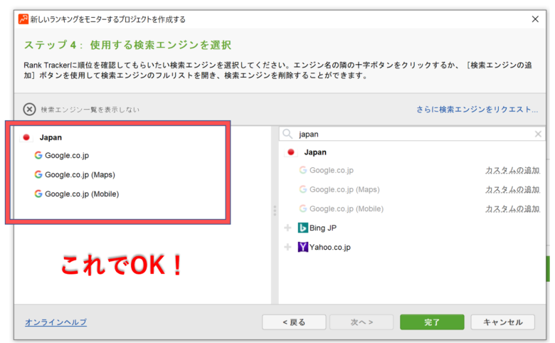Select the Japan group in search results
This screenshot has height=343, width=555.
[x=315, y=152]
